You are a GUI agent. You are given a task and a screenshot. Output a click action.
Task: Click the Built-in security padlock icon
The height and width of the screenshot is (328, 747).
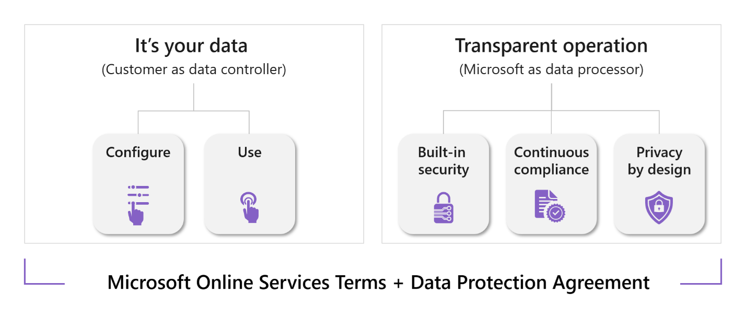coord(443,208)
